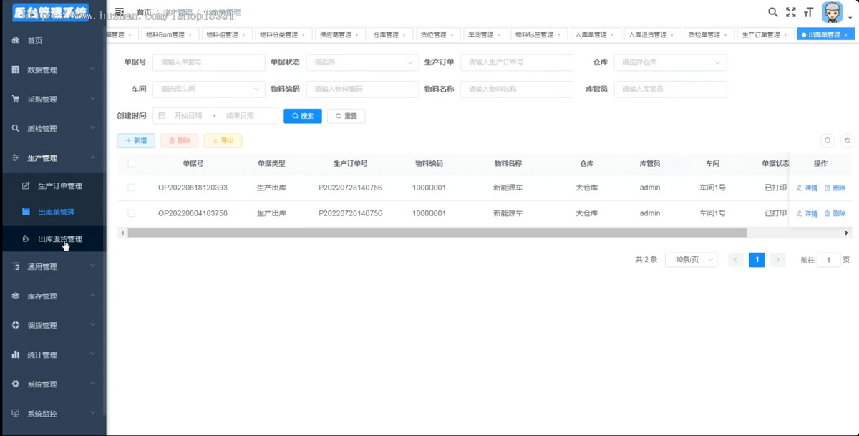Open 详情 for OP20220804183758
The image size is (859, 436).
(807, 213)
